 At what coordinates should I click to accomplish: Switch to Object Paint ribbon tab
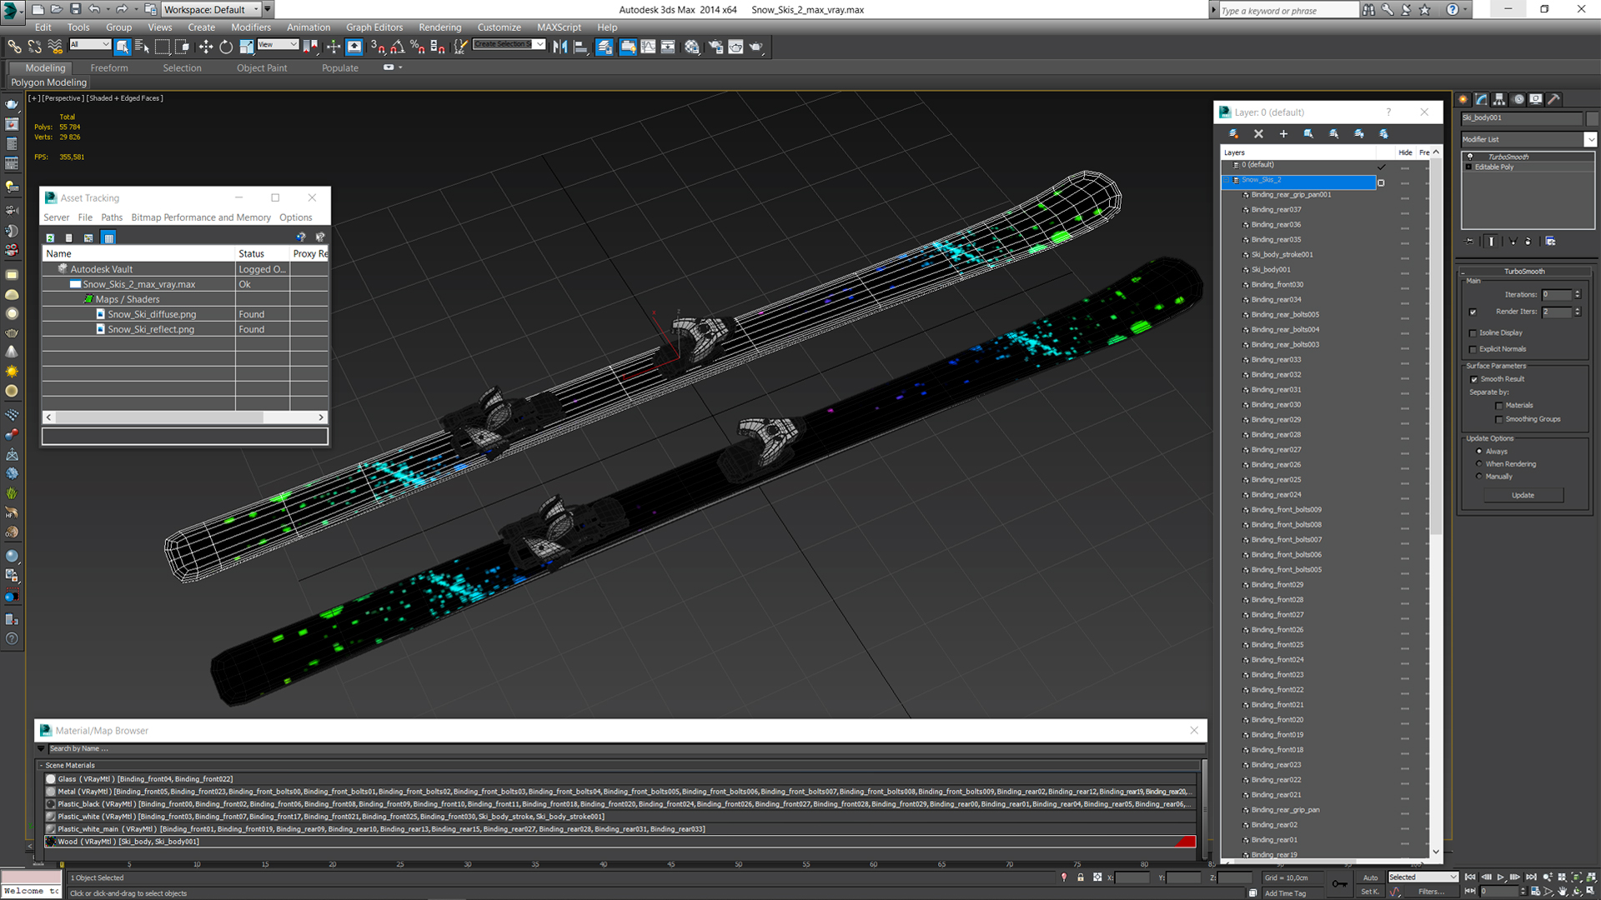[x=262, y=68]
